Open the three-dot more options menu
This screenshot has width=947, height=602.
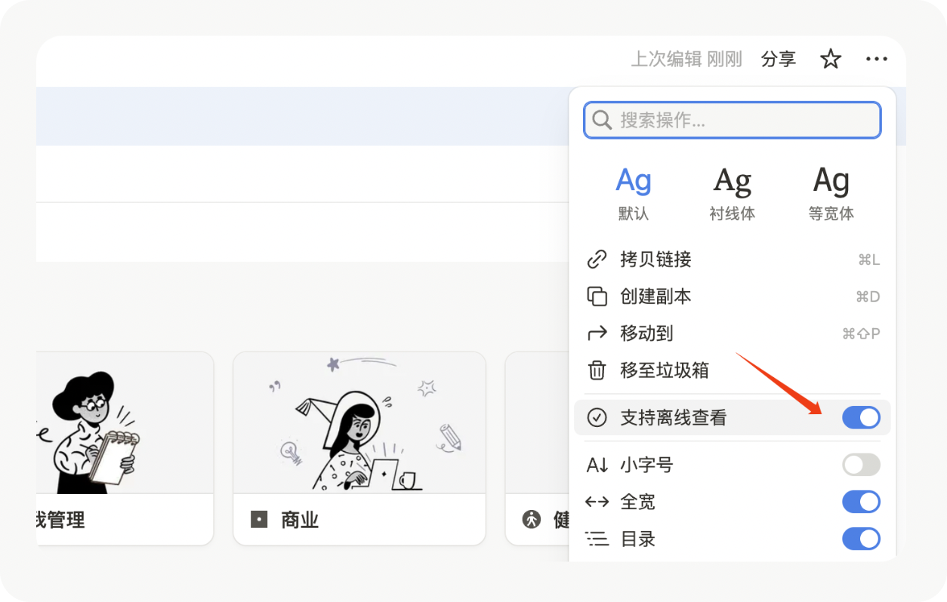877,59
